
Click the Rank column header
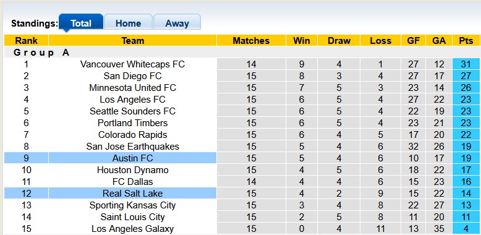point(27,40)
